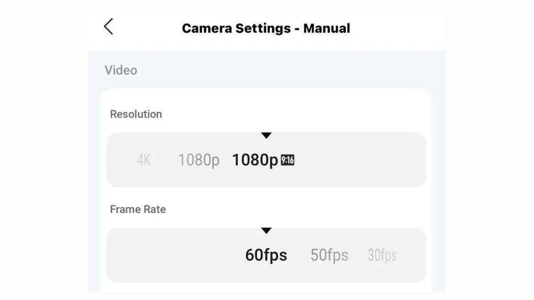Screen dimensions: 534x300
Task: Click empty space left of 60fps
Action: pyautogui.click(x=174, y=255)
